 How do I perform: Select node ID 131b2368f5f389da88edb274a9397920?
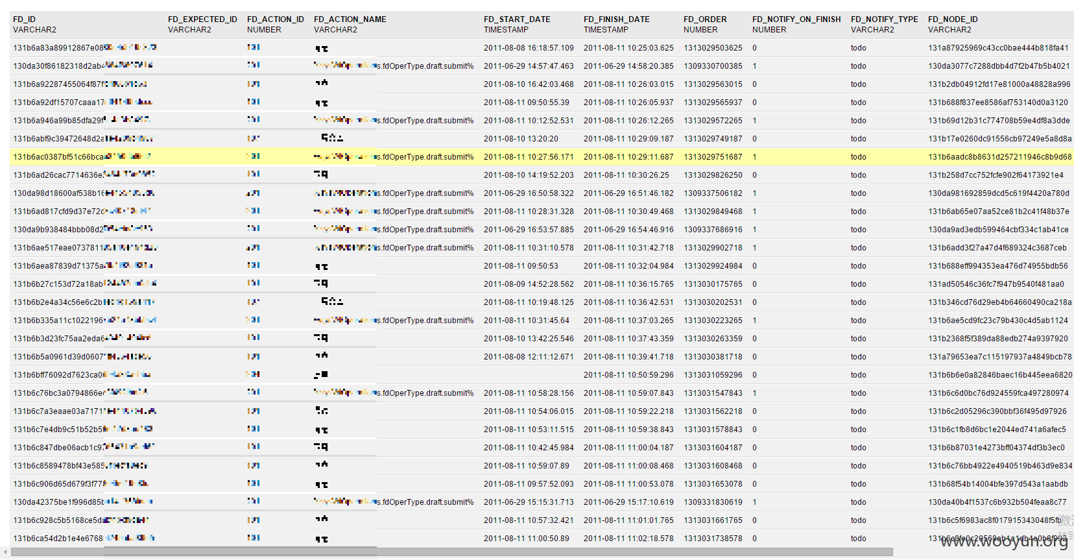[997, 339]
